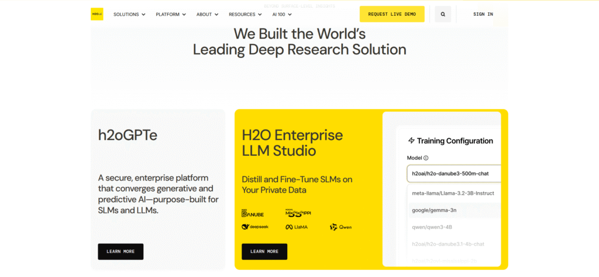
Task: Open the AI 100 menu
Action: (282, 14)
